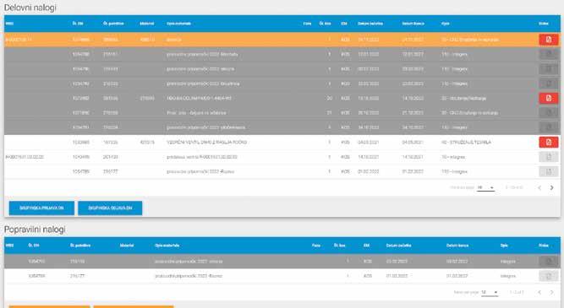Select the VZDRŽNI VENTIL work order row
This screenshot has width=564, height=308.
pos(282,142)
